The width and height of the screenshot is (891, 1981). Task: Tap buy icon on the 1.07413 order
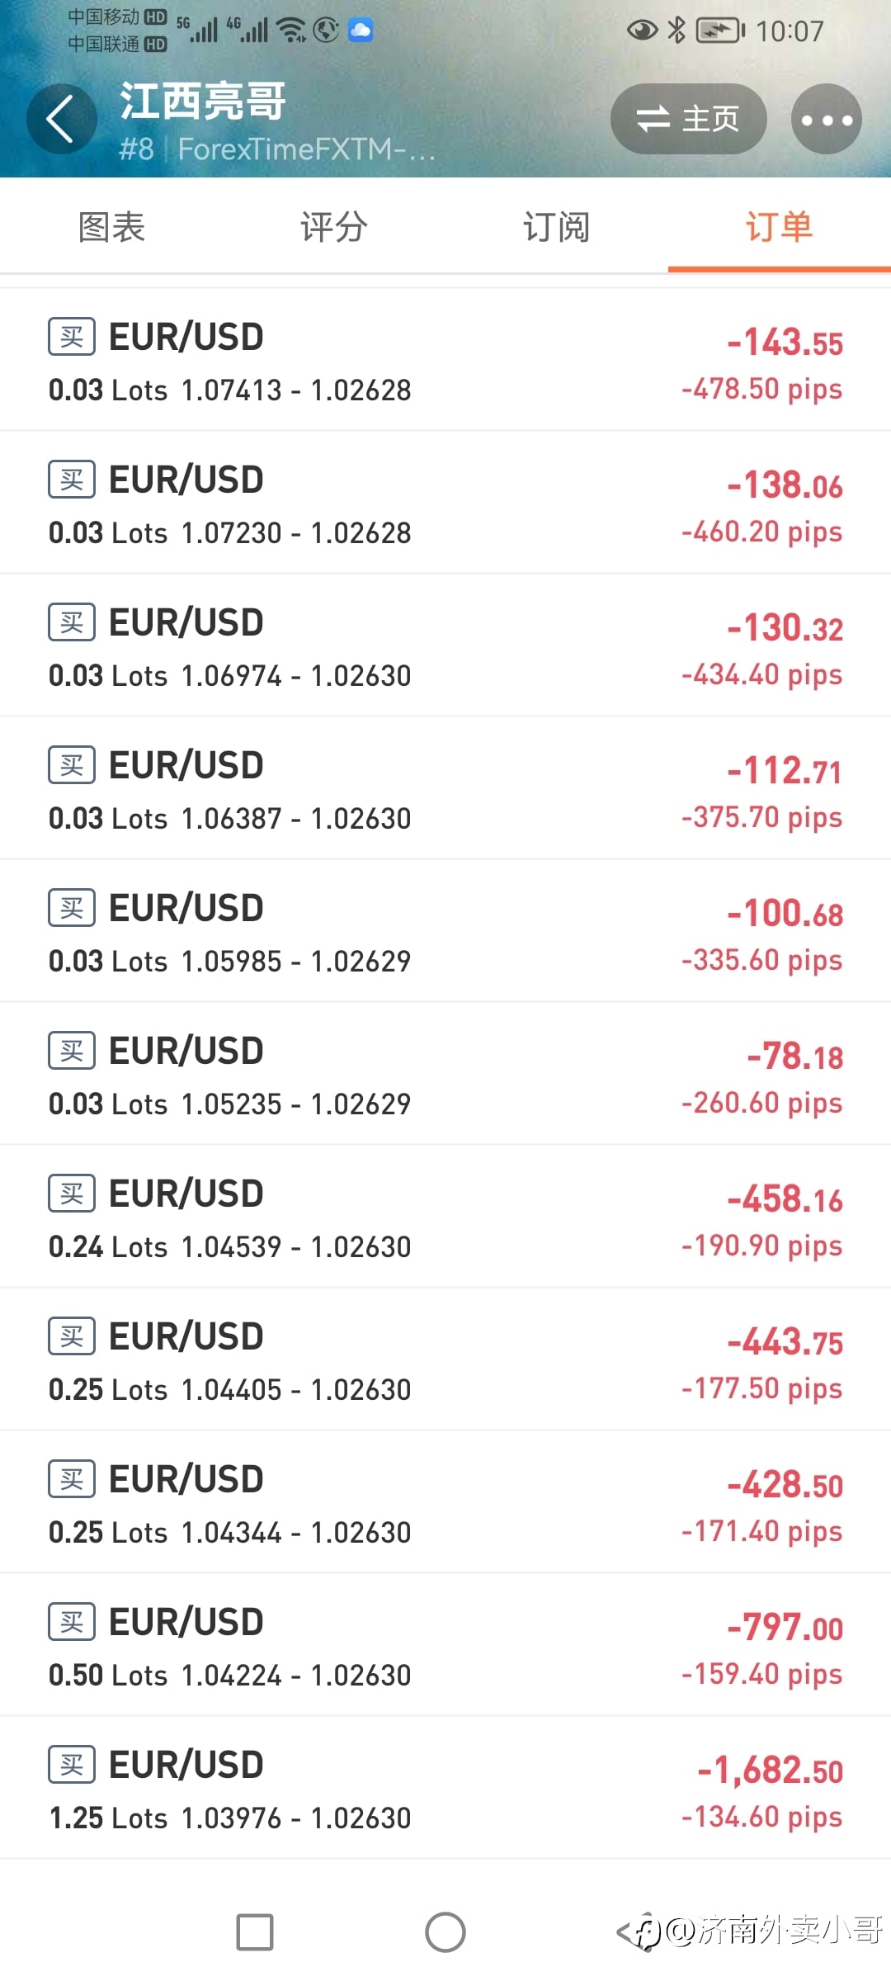72,337
